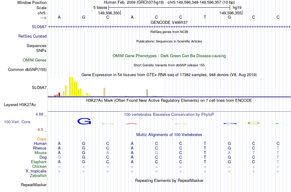Click the red GTEx expression bar

coord(59,94)
